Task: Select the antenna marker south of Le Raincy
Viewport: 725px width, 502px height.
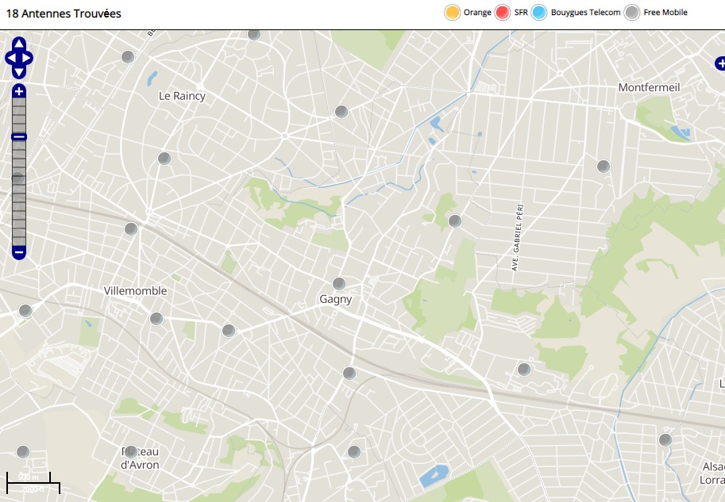Action: pos(164,159)
